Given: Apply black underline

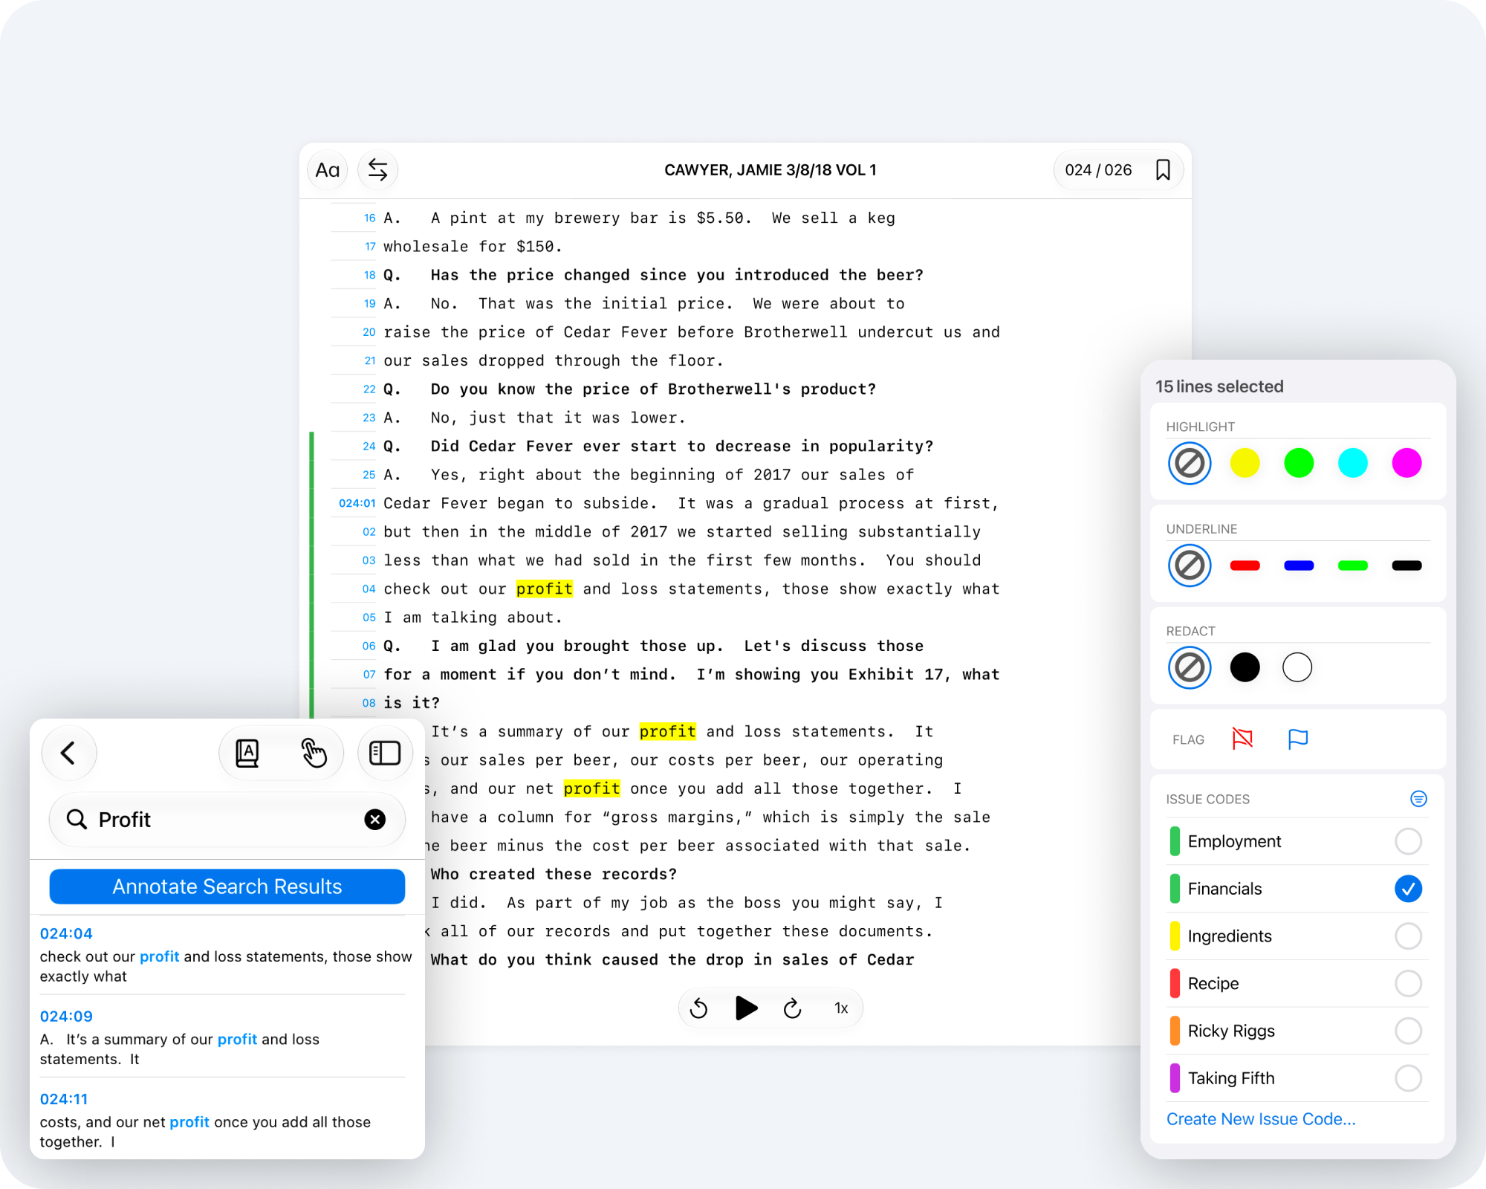Looking at the screenshot, I should click(x=1406, y=566).
